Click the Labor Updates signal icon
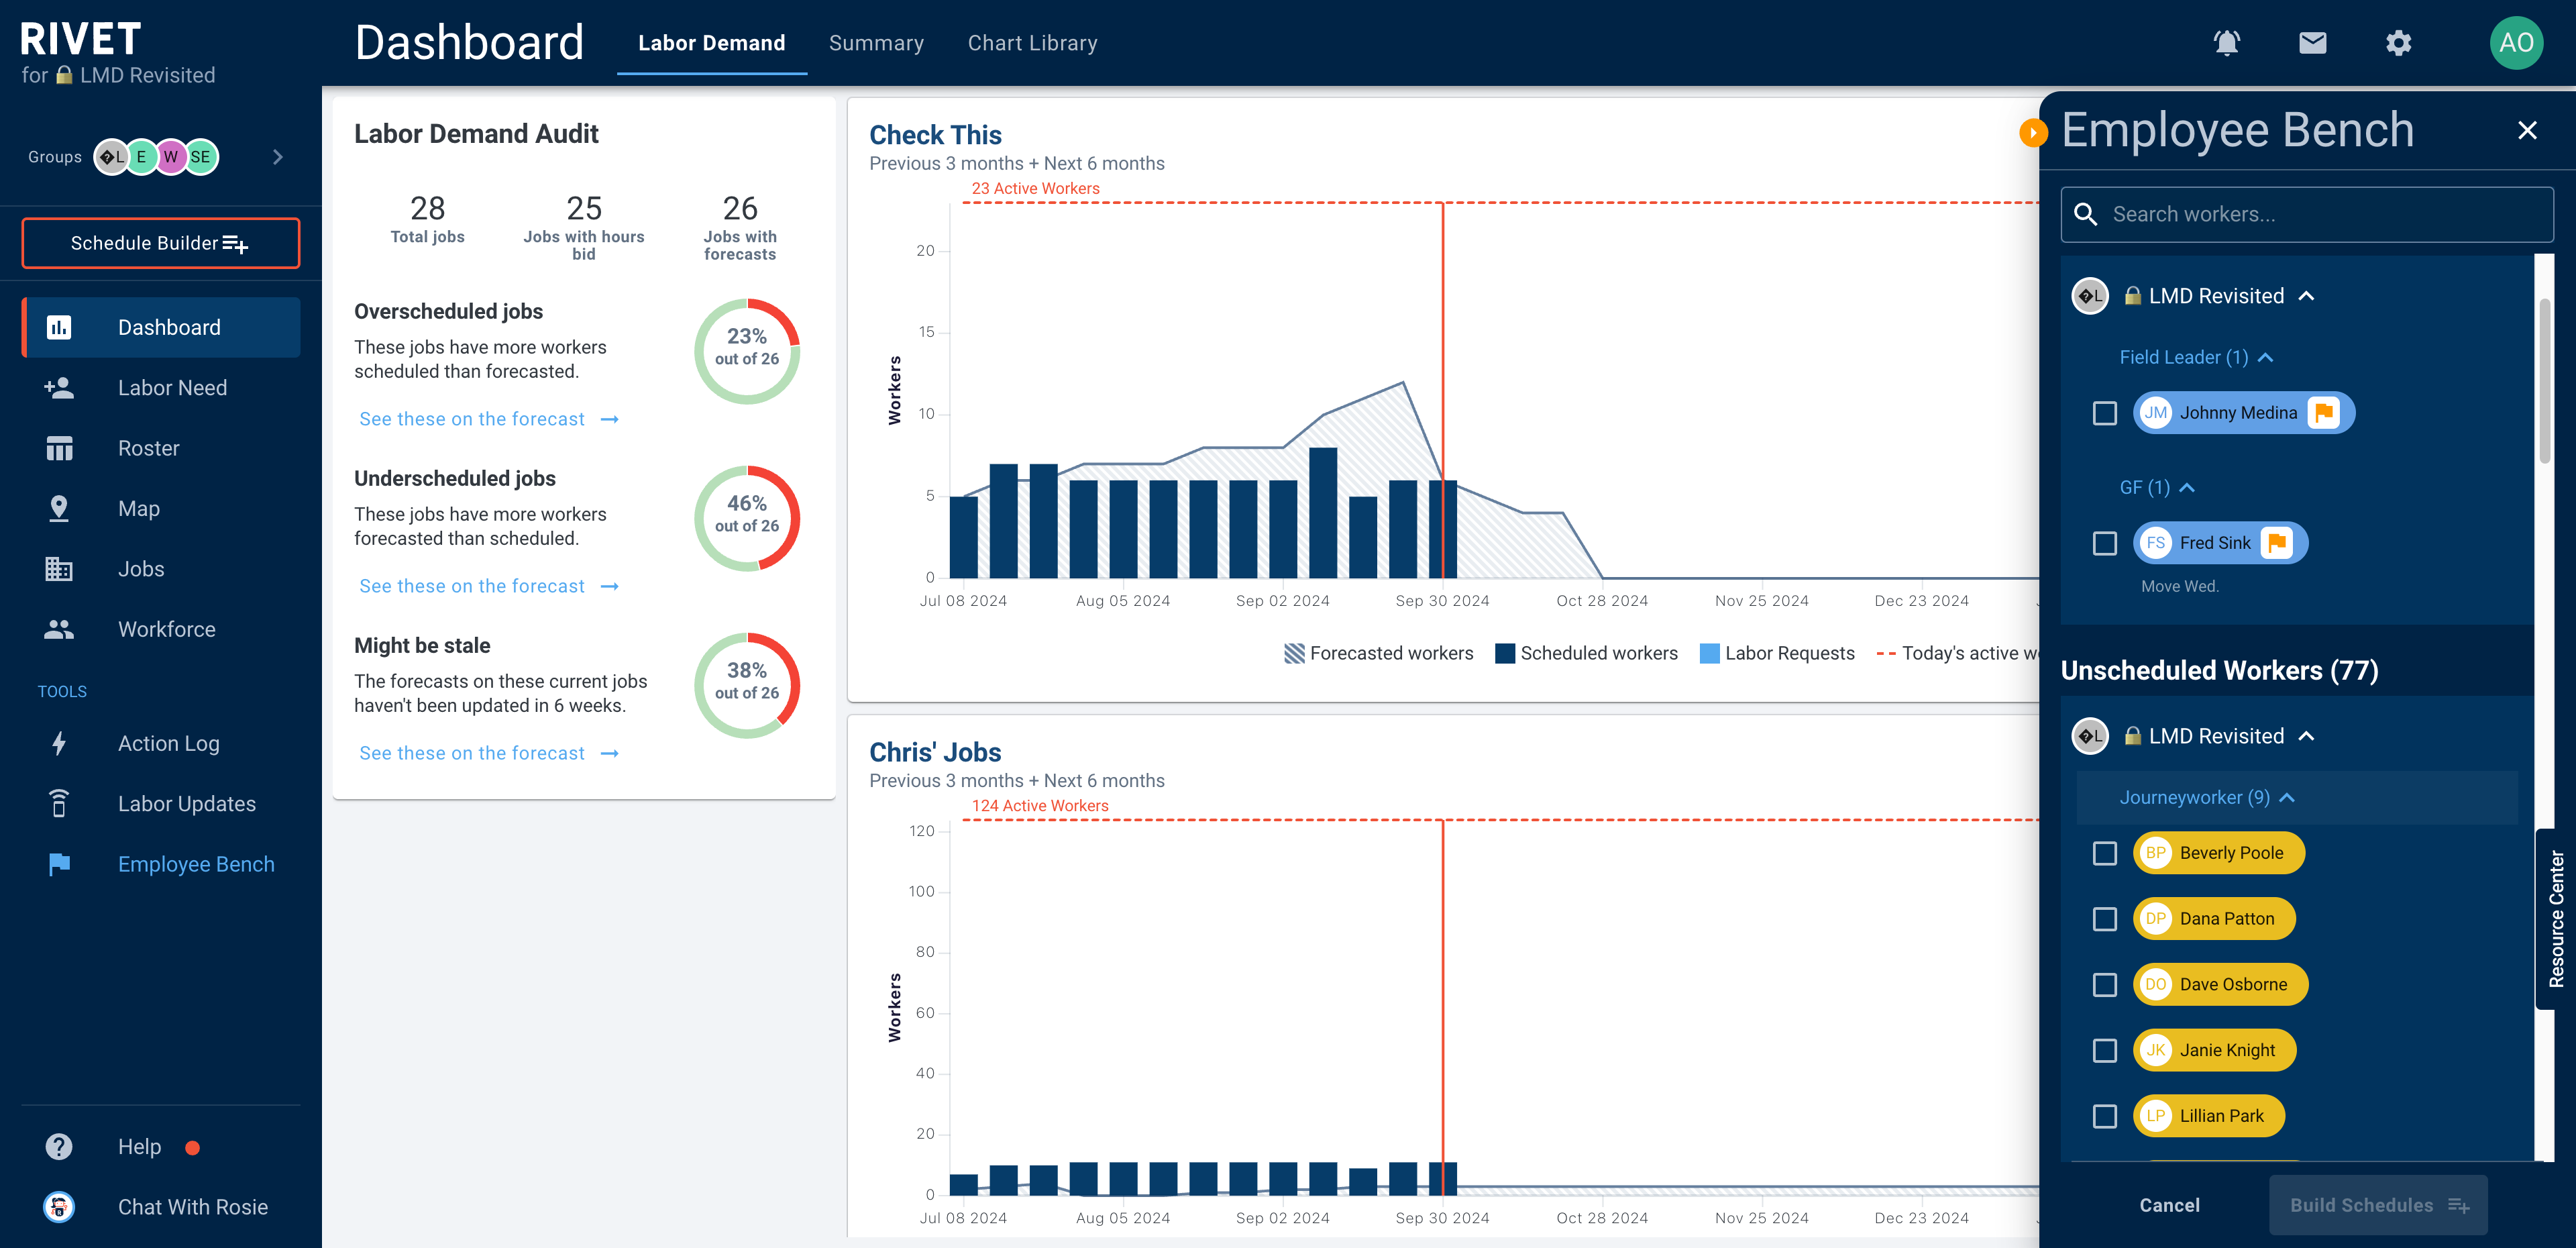This screenshot has height=1248, width=2576. [x=59, y=804]
